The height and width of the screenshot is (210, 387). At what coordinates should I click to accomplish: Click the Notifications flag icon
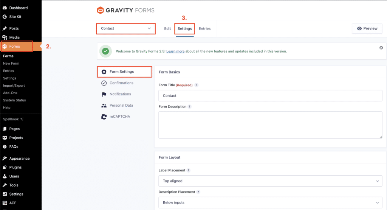coord(104,94)
